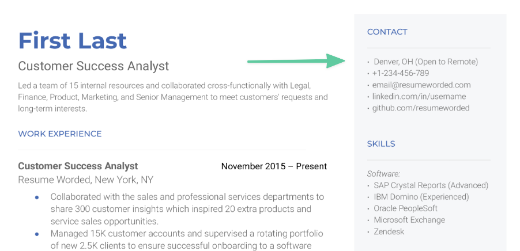
Task: Select IBM Domino (Experienced) skill
Action: (x=421, y=197)
